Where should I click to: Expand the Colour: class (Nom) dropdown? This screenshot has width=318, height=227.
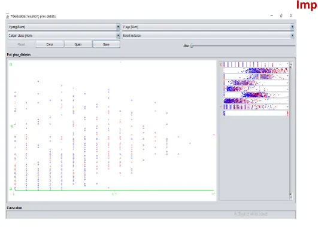[63, 36]
